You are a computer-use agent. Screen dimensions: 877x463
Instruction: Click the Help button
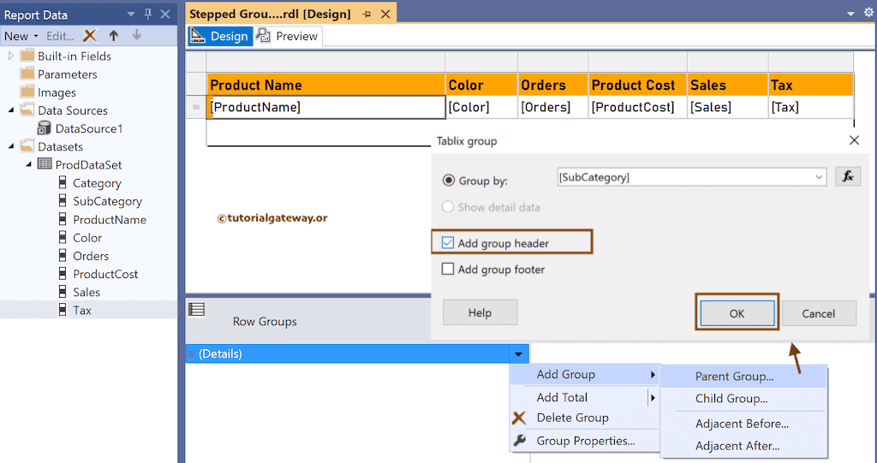(x=480, y=312)
